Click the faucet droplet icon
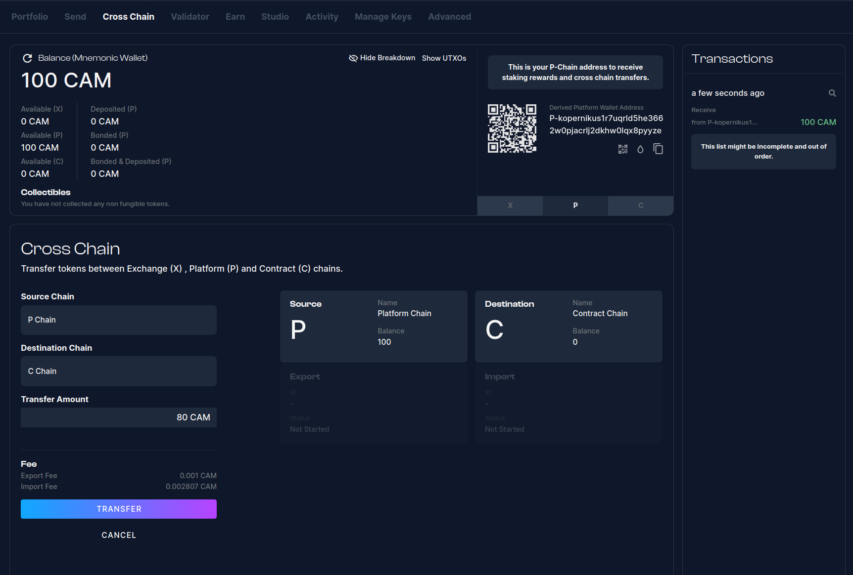The image size is (853, 575). pos(640,149)
